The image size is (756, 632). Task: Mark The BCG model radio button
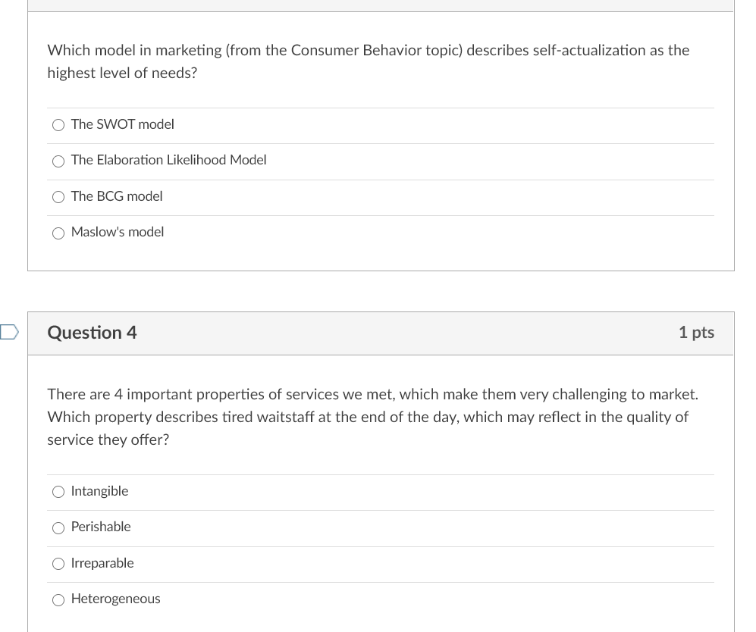point(58,197)
